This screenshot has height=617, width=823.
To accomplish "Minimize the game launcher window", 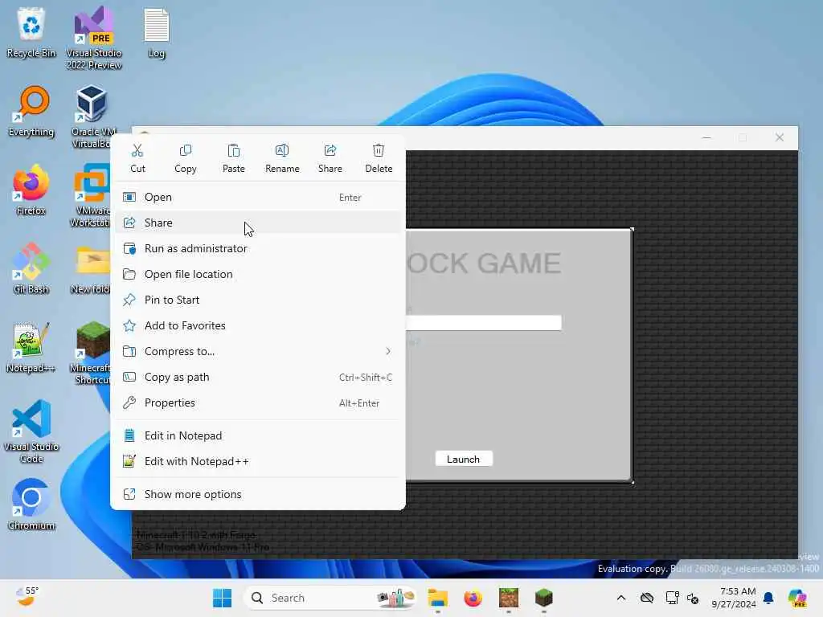I will (x=706, y=137).
